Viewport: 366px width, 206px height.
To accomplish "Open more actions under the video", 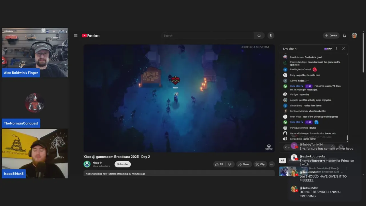I will click(272, 164).
